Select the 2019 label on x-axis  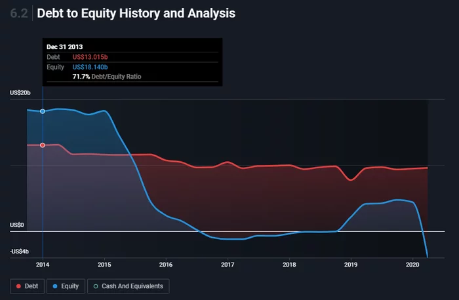tap(351, 265)
